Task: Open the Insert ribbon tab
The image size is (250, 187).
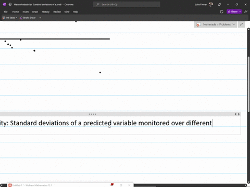Action: 26,12
